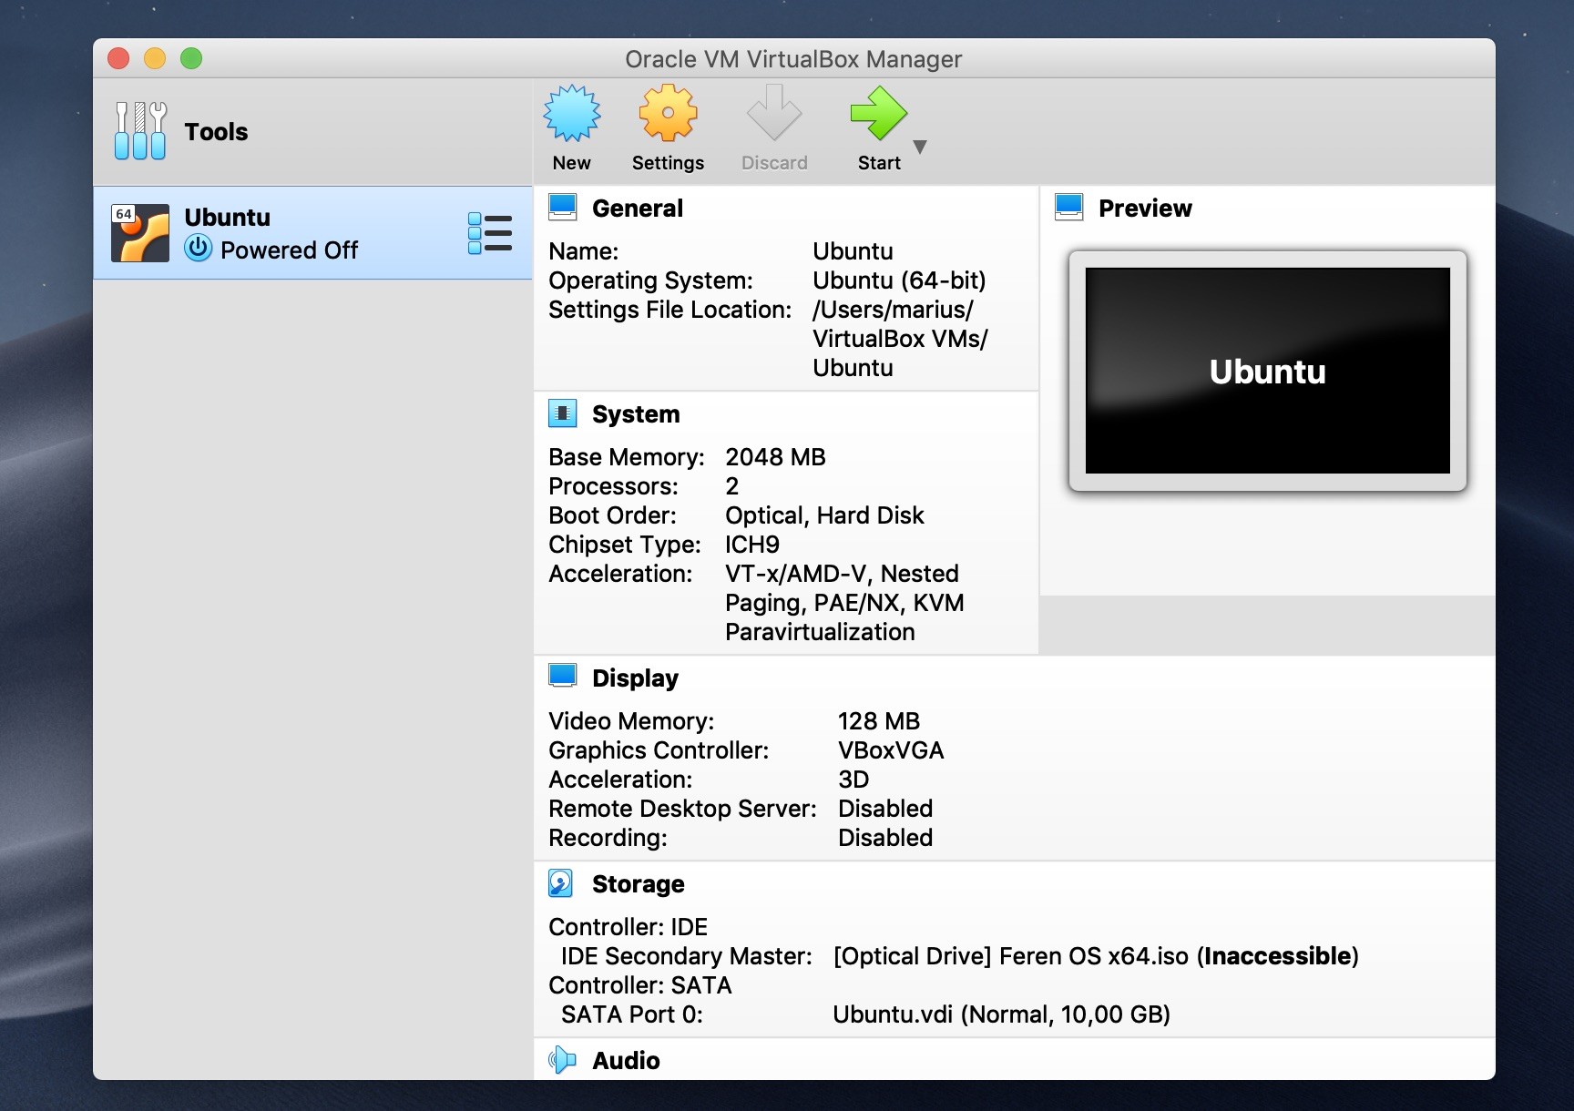This screenshot has width=1574, height=1111.
Task: Click the green Start arrow icon
Action: [x=878, y=115]
